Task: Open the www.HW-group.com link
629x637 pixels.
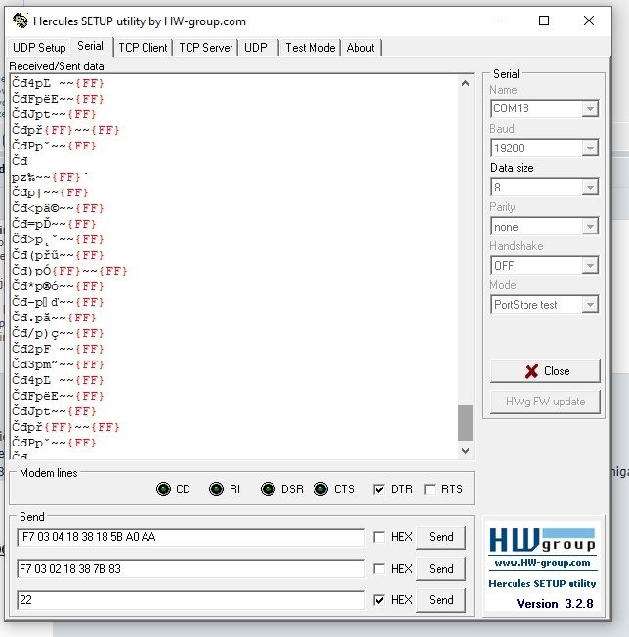Action: point(542,563)
